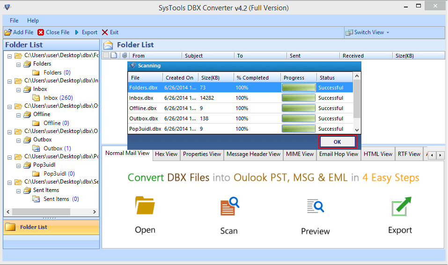Click the page icon column header
This screenshot has width=448, height=265.
(x=114, y=55)
